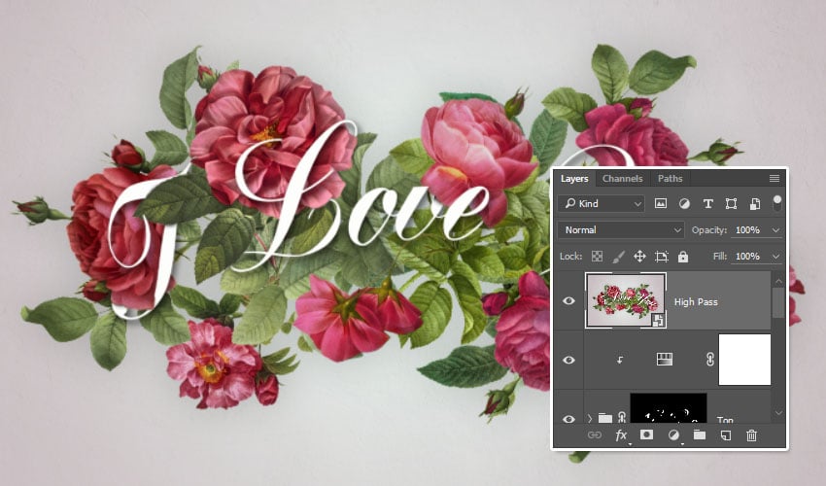The width and height of the screenshot is (826, 486).
Task: Add a layer style with fx icon
Action: click(x=622, y=435)
